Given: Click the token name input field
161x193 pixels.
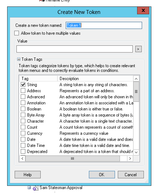Looking at the screenshot, I should (x=104, y=25).
